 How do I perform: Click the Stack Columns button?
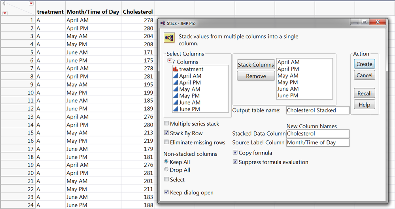point(256,65)
